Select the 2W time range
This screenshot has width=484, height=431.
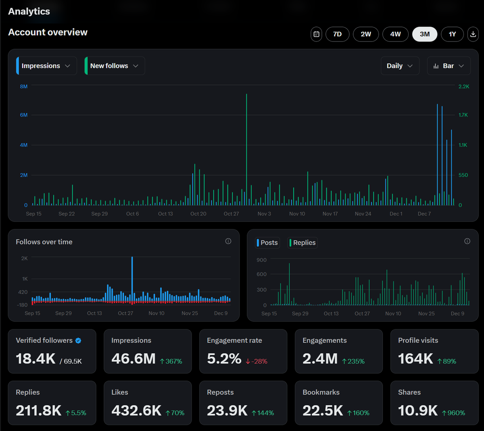(366, 34)
